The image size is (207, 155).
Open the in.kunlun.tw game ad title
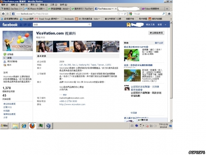pos(138,65)
